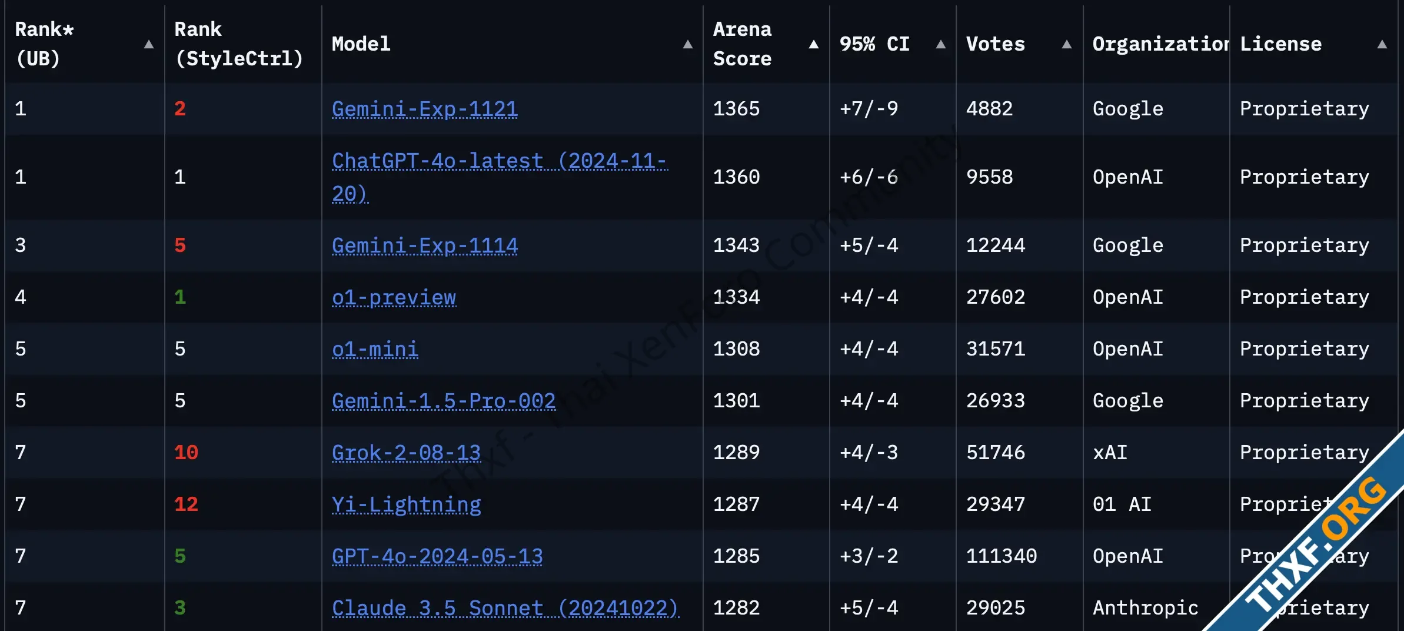Click the Rank (StyleCtrl) column header

pyautogui.click(x=239, y=44)
